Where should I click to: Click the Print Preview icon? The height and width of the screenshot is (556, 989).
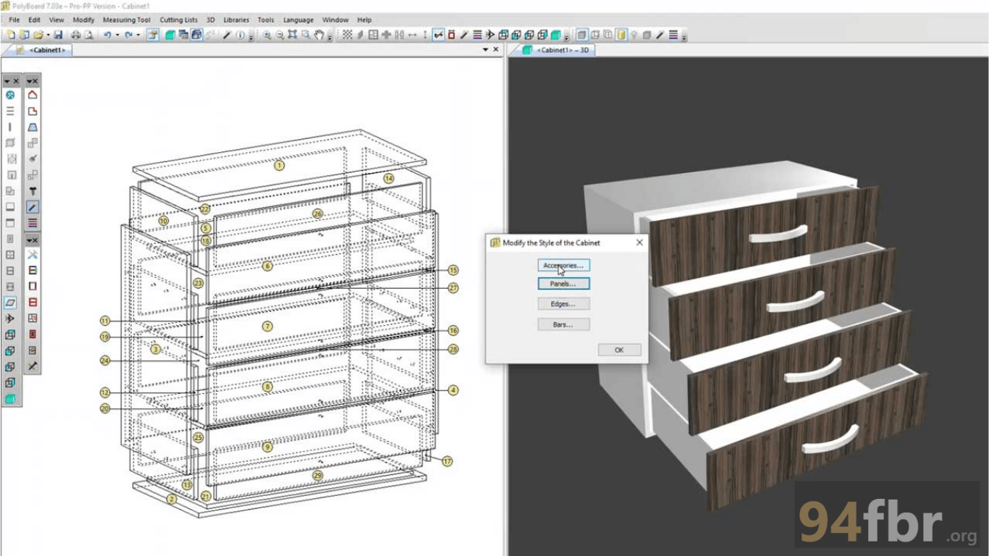pyautogui.click(x=88, y=34)
